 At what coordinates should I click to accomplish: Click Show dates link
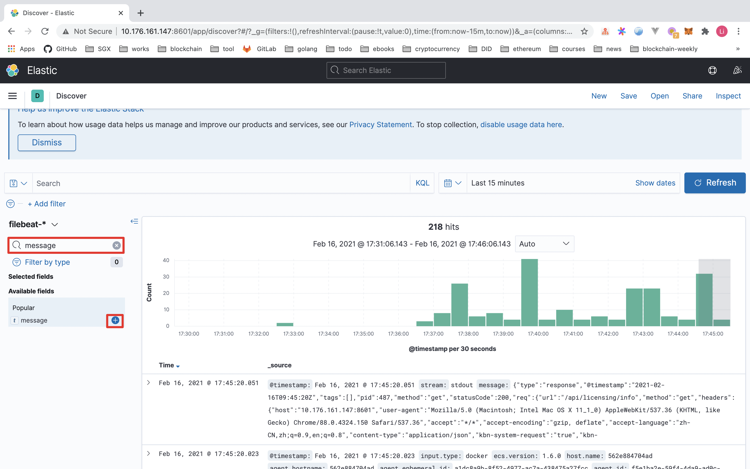655,183
